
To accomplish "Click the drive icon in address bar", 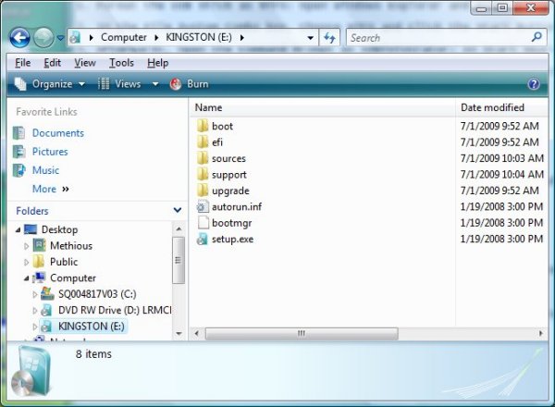I will click(75, 38).
